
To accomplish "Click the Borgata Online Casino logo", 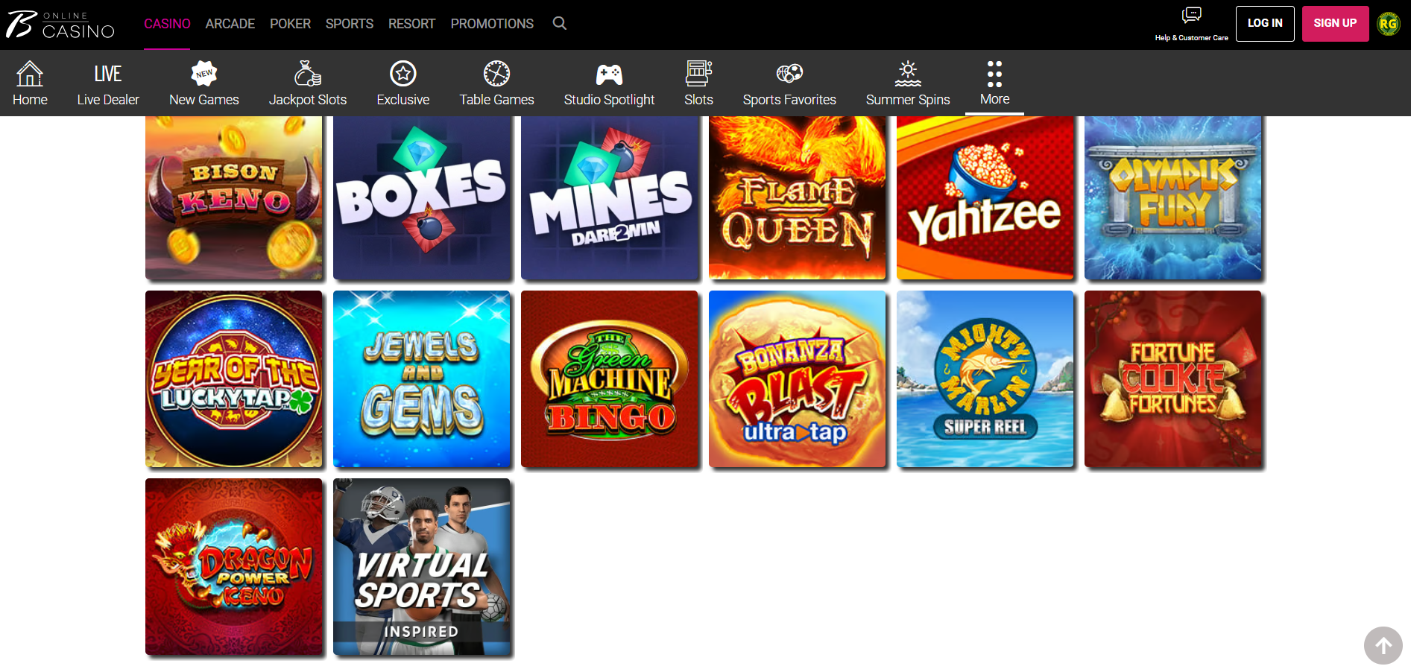I will pos(60,25).
